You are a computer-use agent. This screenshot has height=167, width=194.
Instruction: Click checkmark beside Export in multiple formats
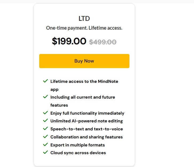pos(45,145)
